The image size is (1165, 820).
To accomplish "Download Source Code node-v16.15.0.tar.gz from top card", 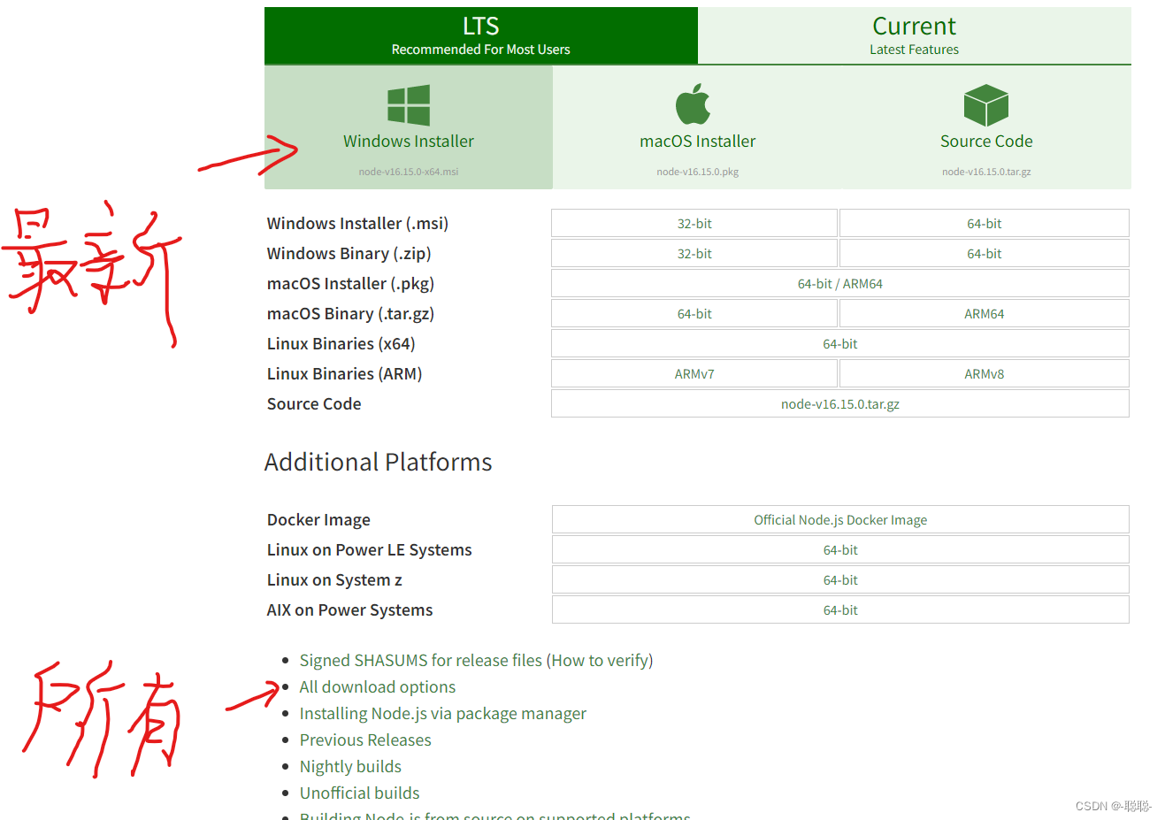I will point(986,127).
